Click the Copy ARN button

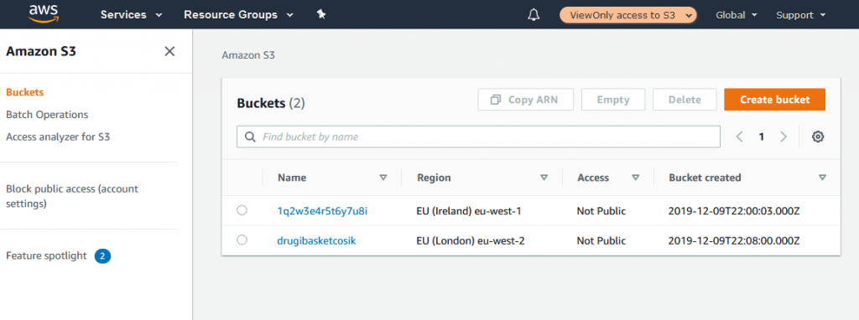click(525, 100)
